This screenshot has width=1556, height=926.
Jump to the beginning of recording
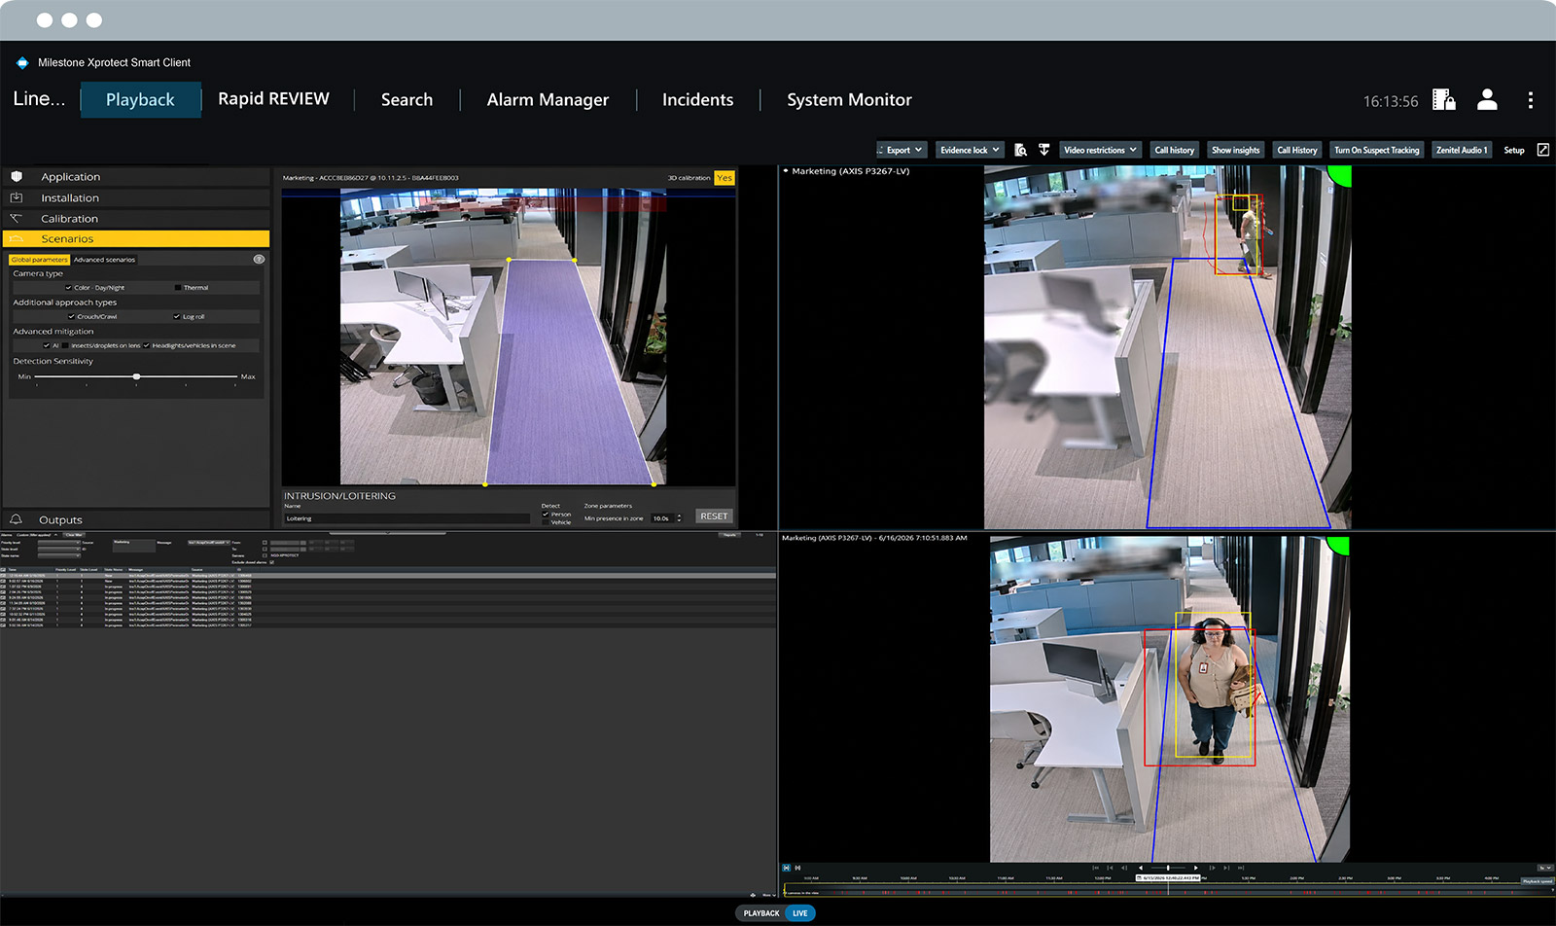pos(1095,868)
